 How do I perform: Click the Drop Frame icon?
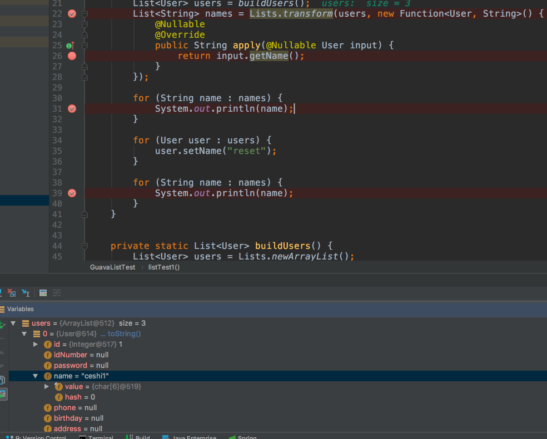(12, 293)
